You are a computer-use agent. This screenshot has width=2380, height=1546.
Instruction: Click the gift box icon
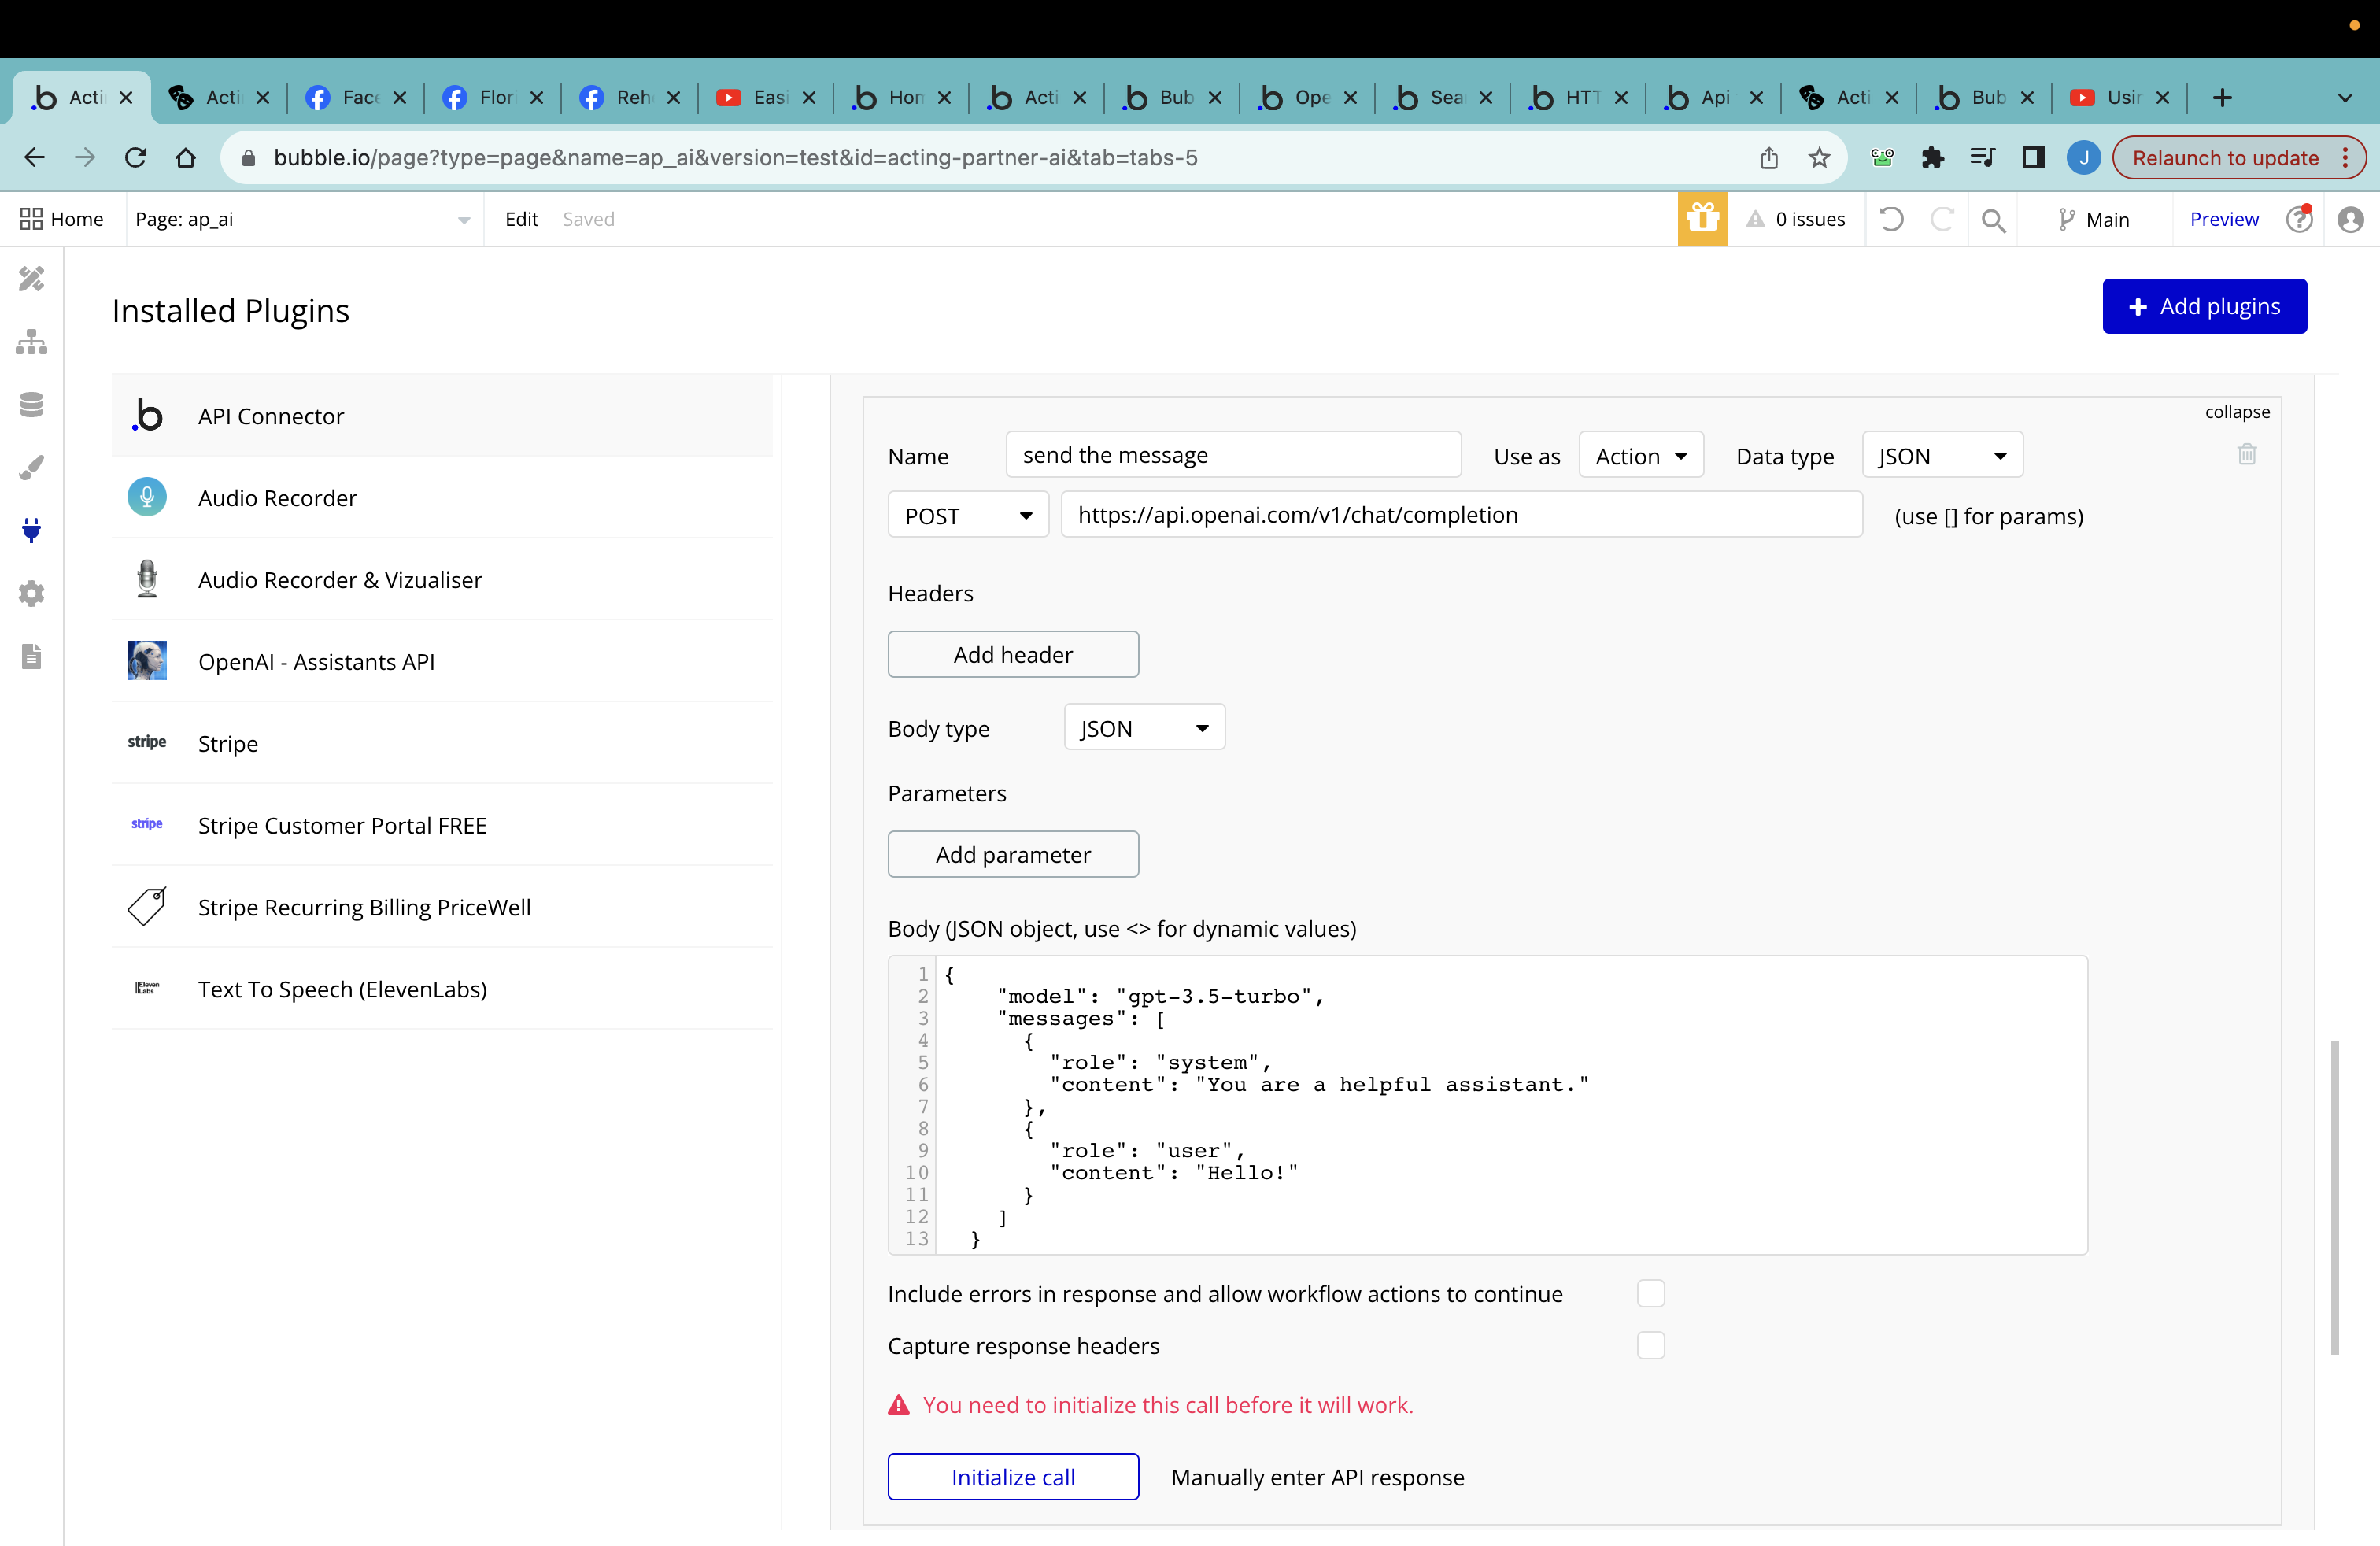[x=1702, y=219]
